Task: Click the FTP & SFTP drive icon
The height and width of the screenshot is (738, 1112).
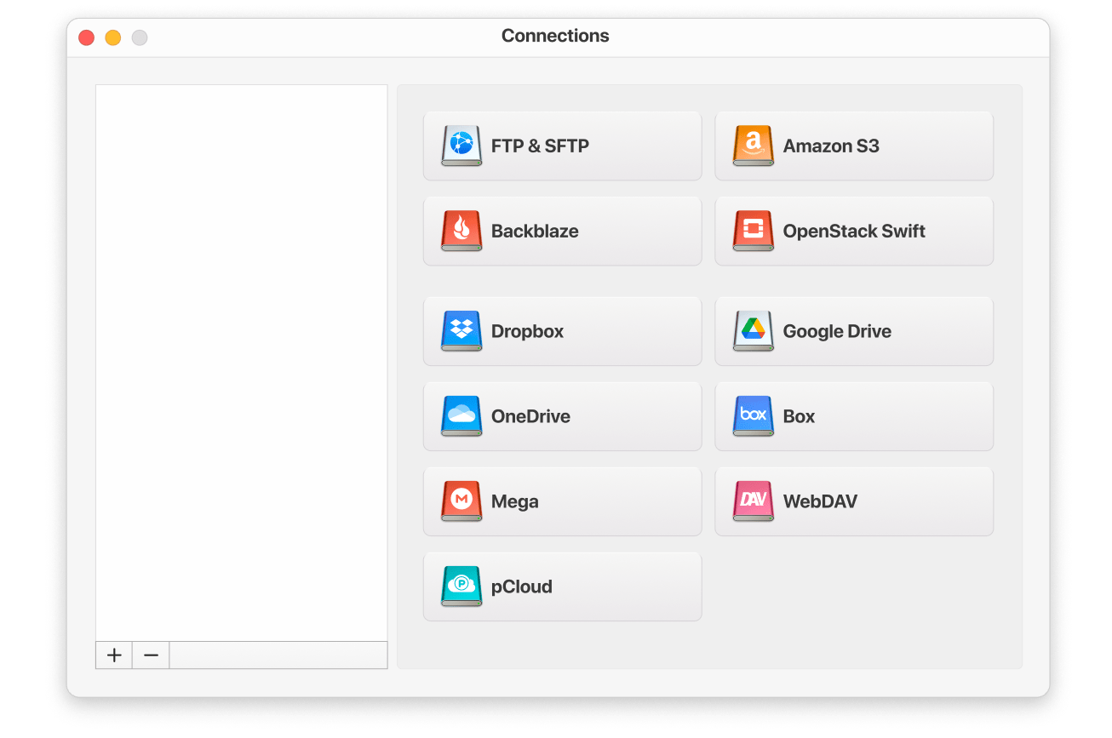Action: click(461, 146)
